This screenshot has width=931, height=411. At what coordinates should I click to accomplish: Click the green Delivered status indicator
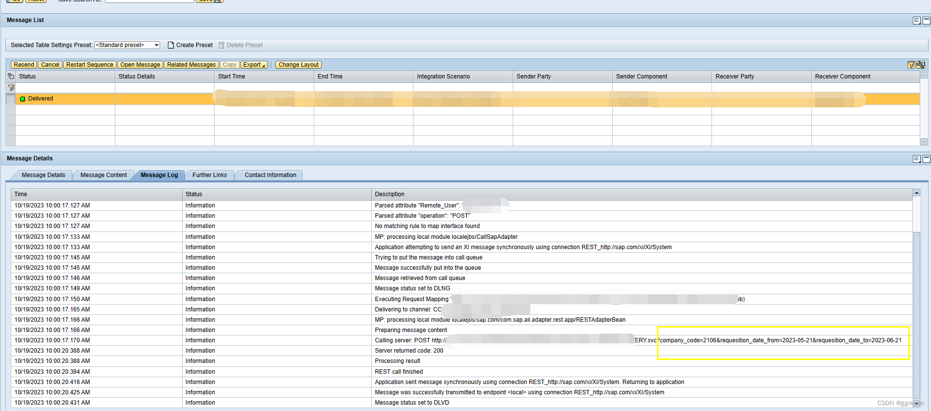(23, 99)
